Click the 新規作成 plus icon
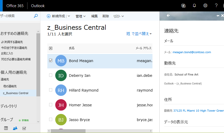224x133 pixels. tap(49, 16)
